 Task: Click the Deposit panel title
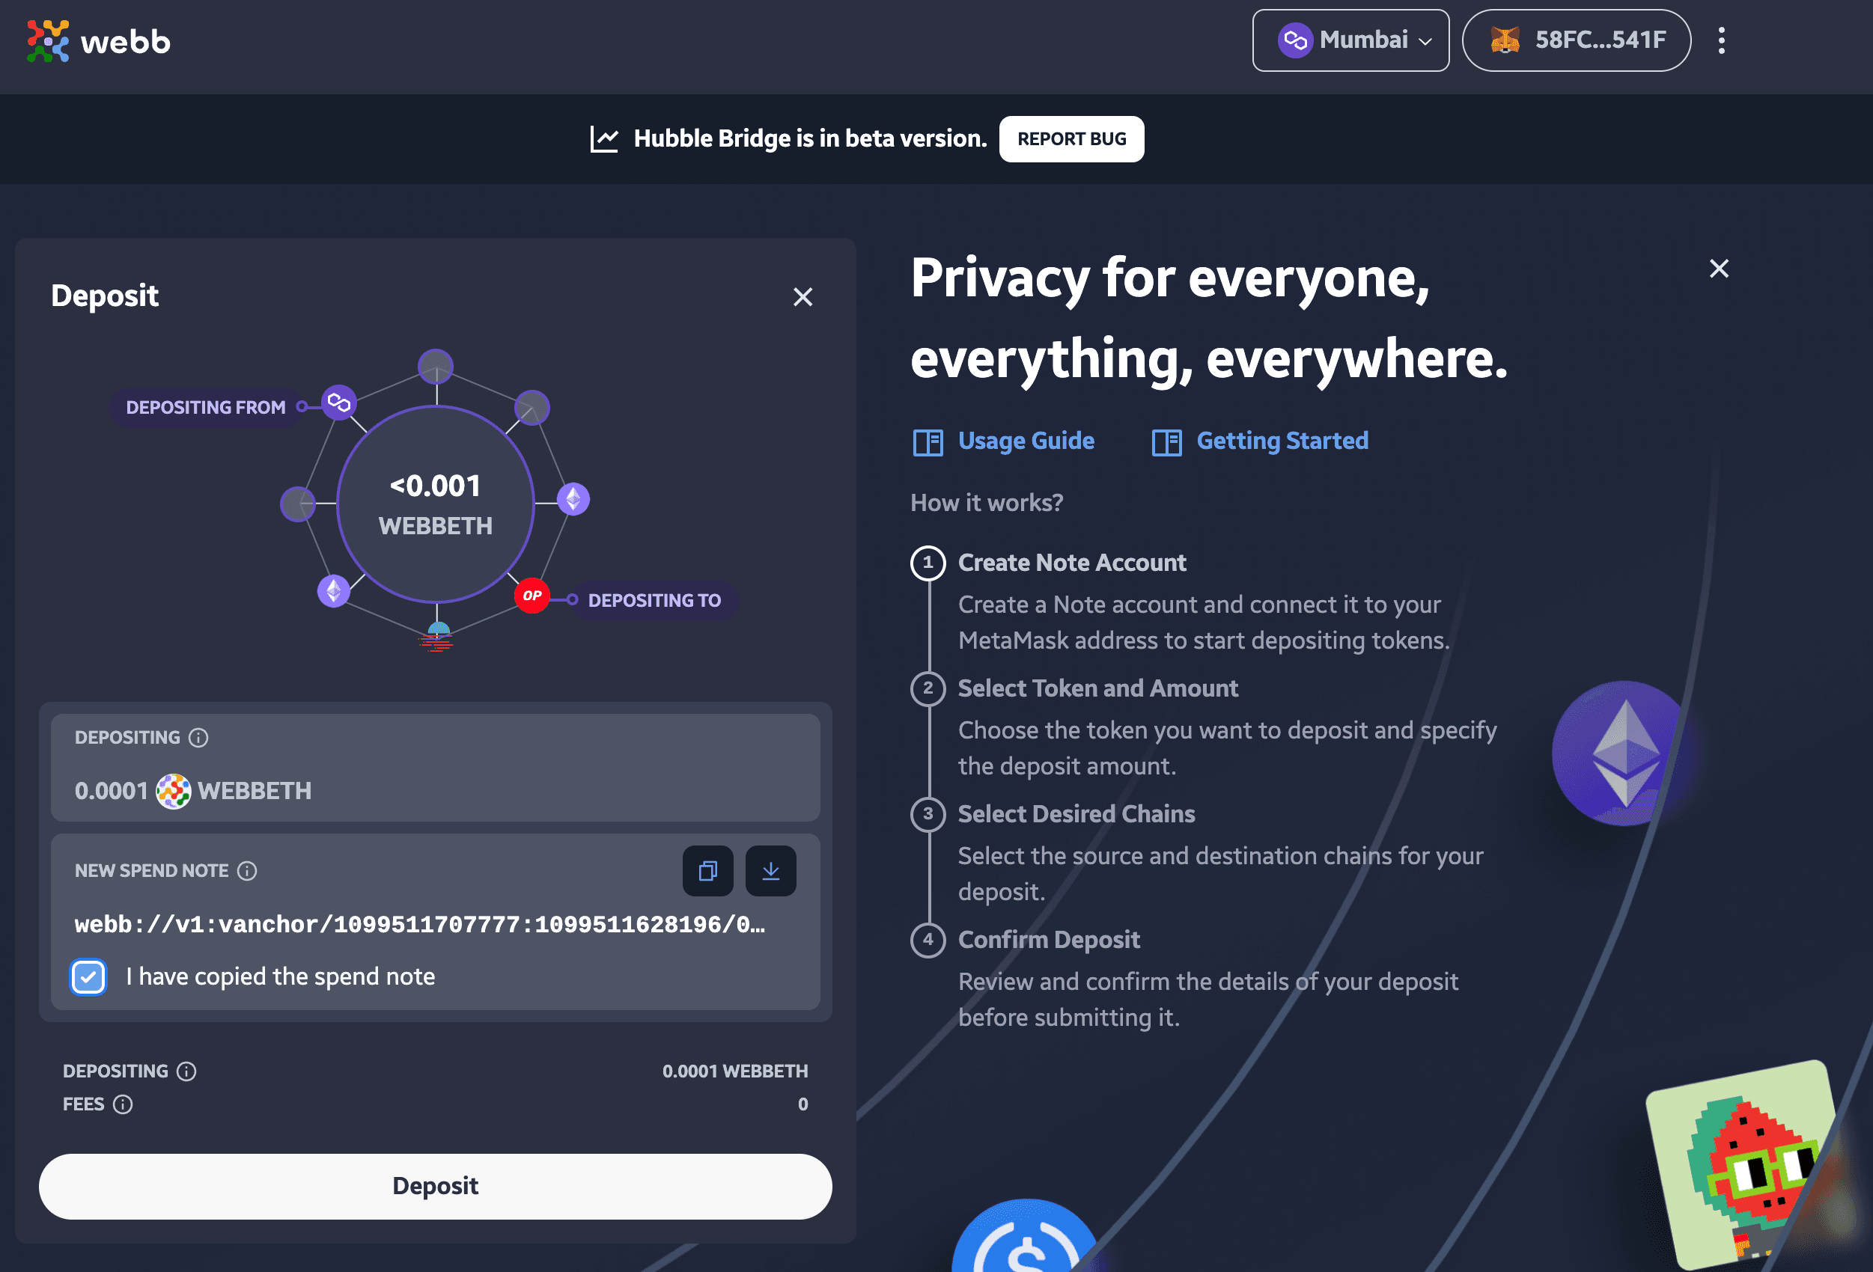(x=105, y=296)
